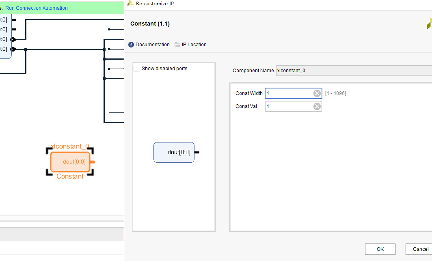
Task: Confirm settings with the OK button
Action: pos(380,249)
